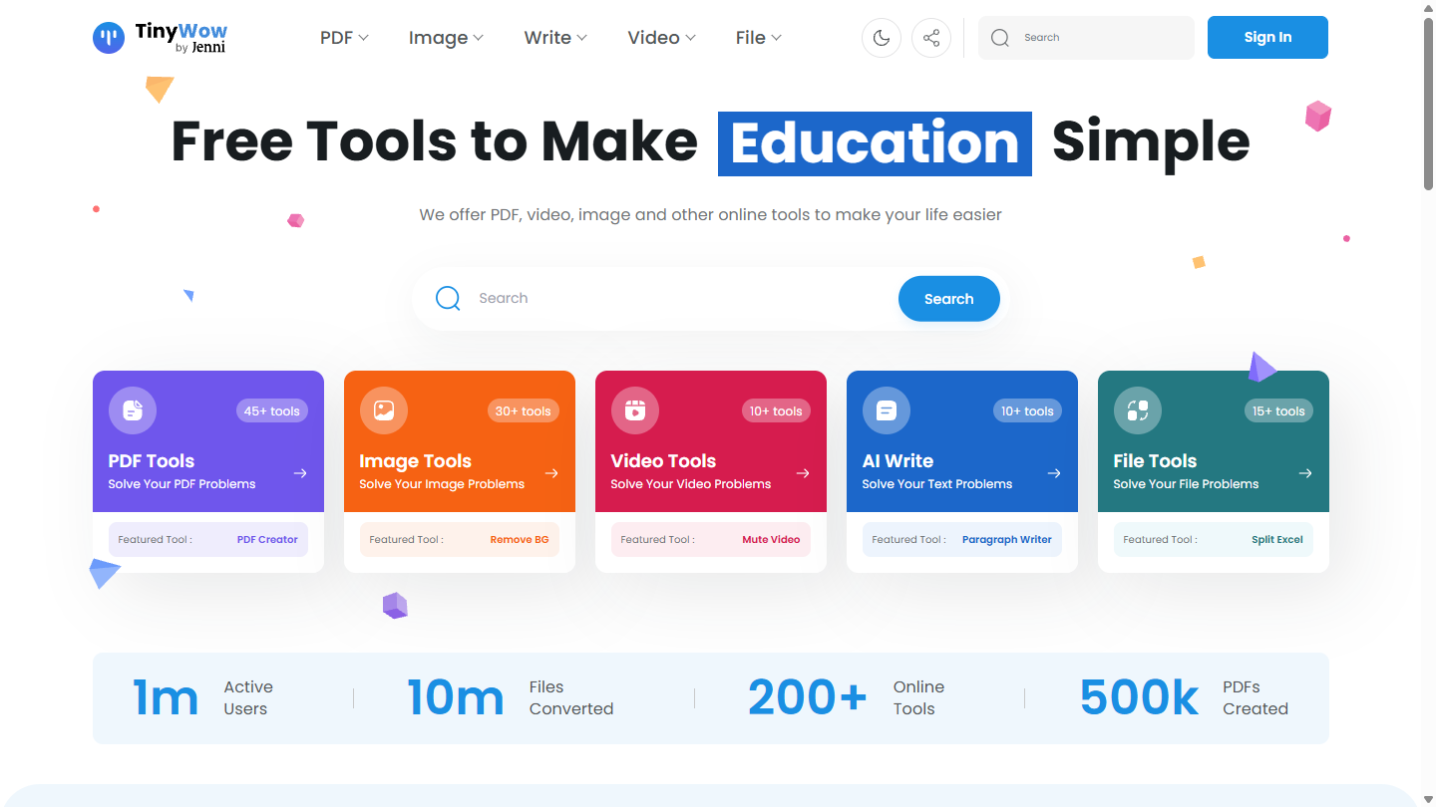
Task: Click the PDF Tools document icon
Action: pos(133,410)
